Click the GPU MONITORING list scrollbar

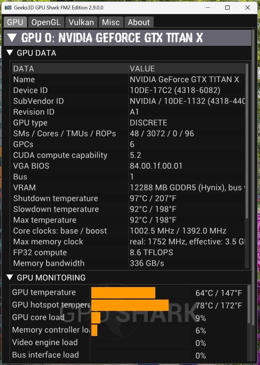pyautogui.click(x=249, y=304)
